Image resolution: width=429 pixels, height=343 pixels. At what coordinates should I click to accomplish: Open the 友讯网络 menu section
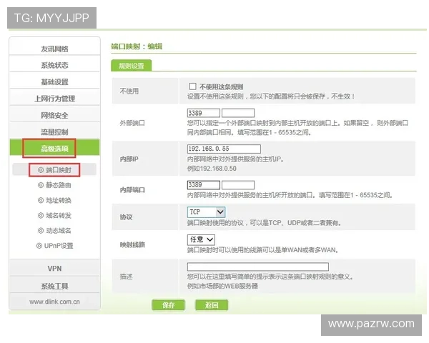tap(55, 49)
